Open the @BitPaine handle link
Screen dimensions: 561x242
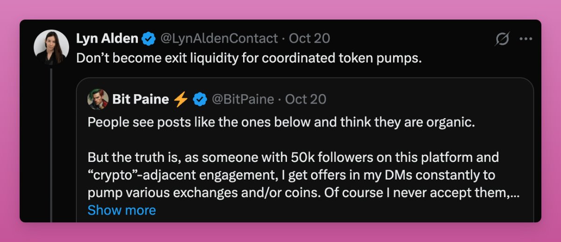(243, 99)
